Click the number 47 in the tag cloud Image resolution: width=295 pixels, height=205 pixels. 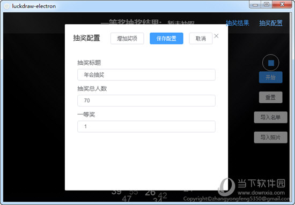[127, 199]
